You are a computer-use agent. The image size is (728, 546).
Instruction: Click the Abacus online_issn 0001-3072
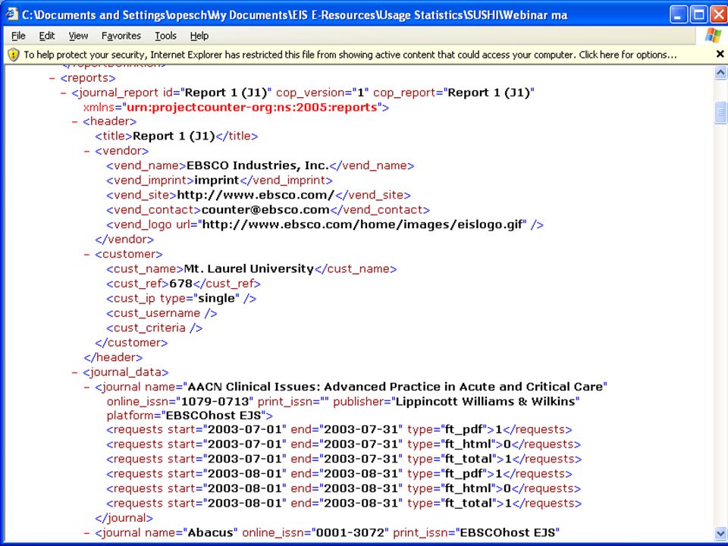349,532
